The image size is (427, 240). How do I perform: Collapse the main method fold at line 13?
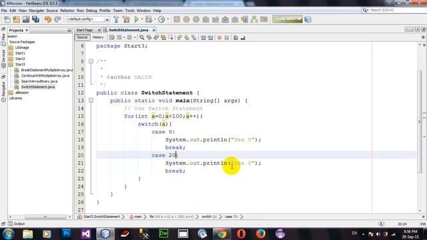(91, 101)
